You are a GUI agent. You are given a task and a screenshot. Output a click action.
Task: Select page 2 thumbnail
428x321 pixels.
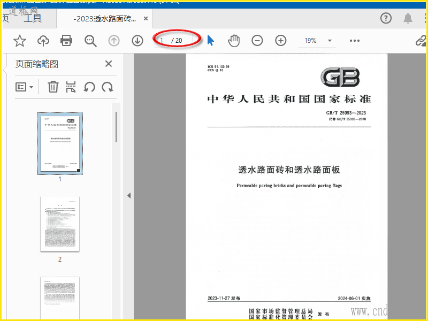(60, 224)
